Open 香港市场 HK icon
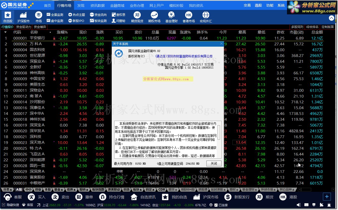The width and height of the screenshot is (338, 210). (189, 15)
